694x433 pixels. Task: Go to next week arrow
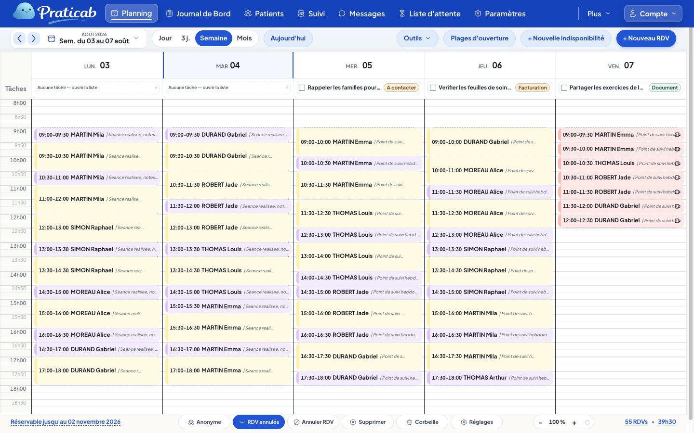[34, 38]
